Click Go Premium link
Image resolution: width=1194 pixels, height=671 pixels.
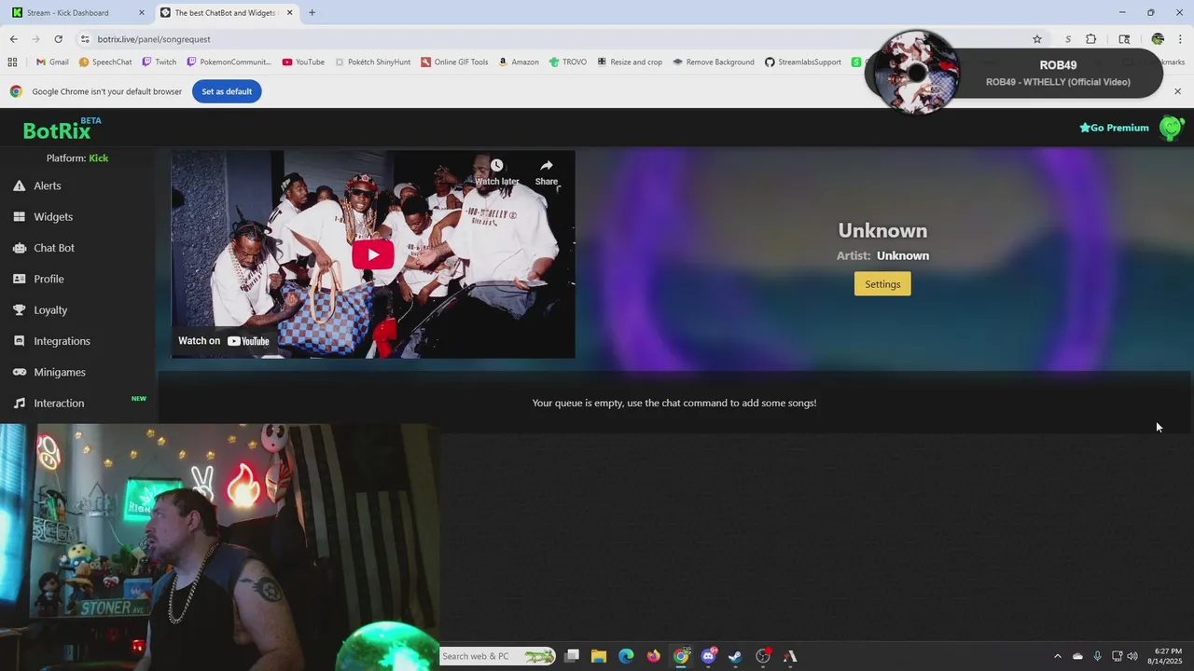[1114, 128]
